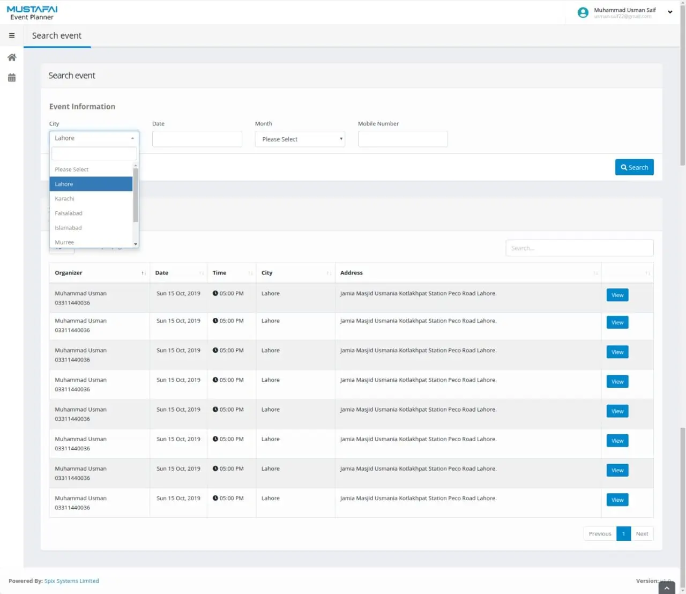
Task: Sort table by Date column arrows
Action: click(202, 273)
